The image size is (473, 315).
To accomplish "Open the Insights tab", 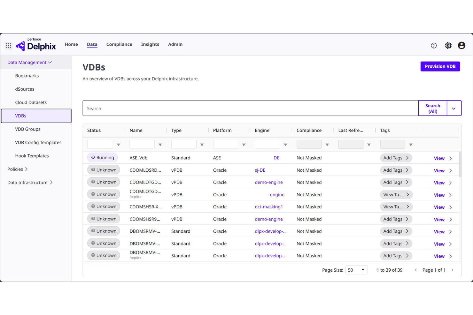I will pyautogui.click(x=150, y=44).
